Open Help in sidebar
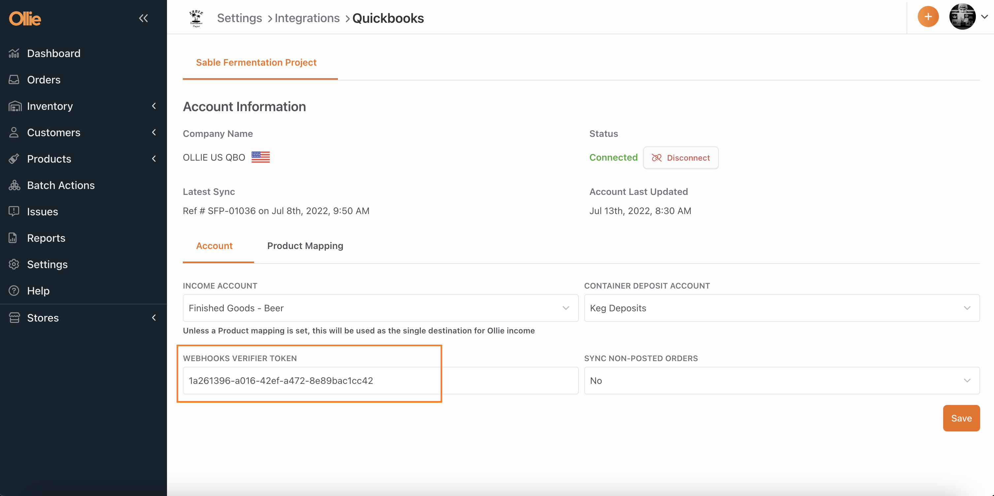 pyautogui.click(x=38, y=291)
